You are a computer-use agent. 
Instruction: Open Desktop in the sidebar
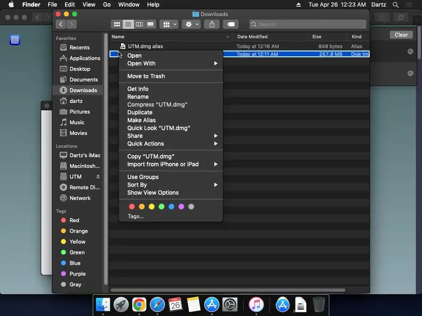coord(77,69)
